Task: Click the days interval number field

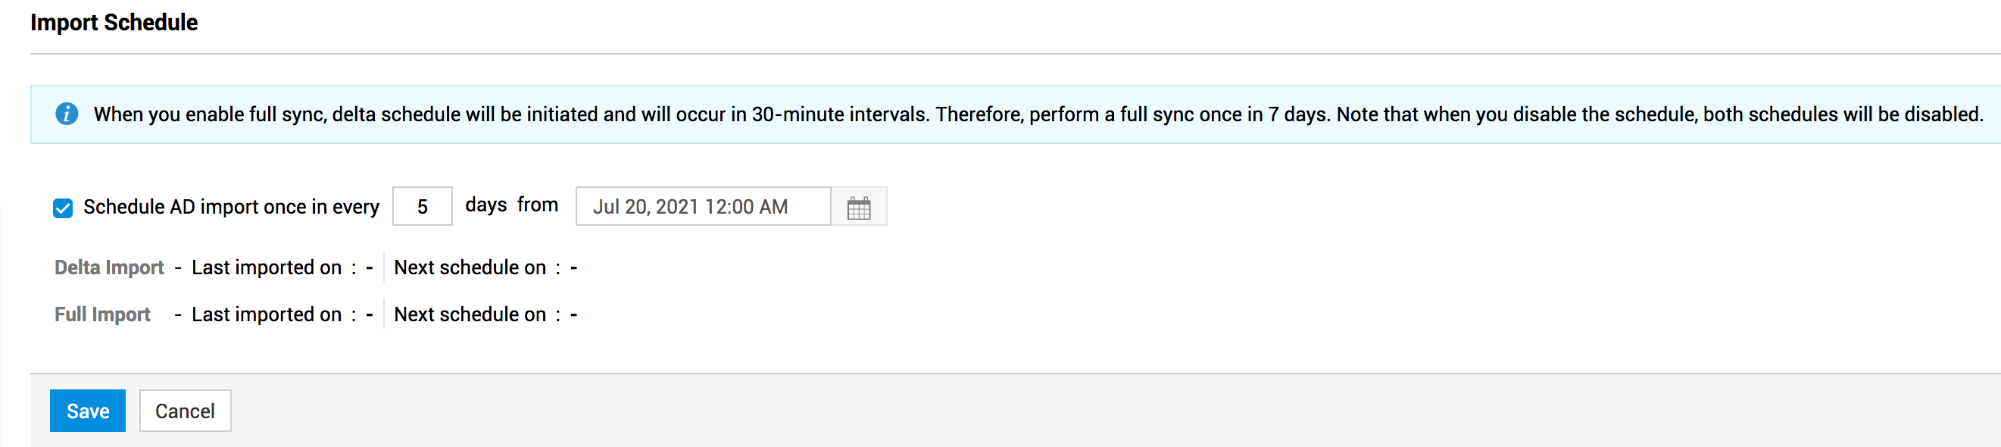Action: 422,207
